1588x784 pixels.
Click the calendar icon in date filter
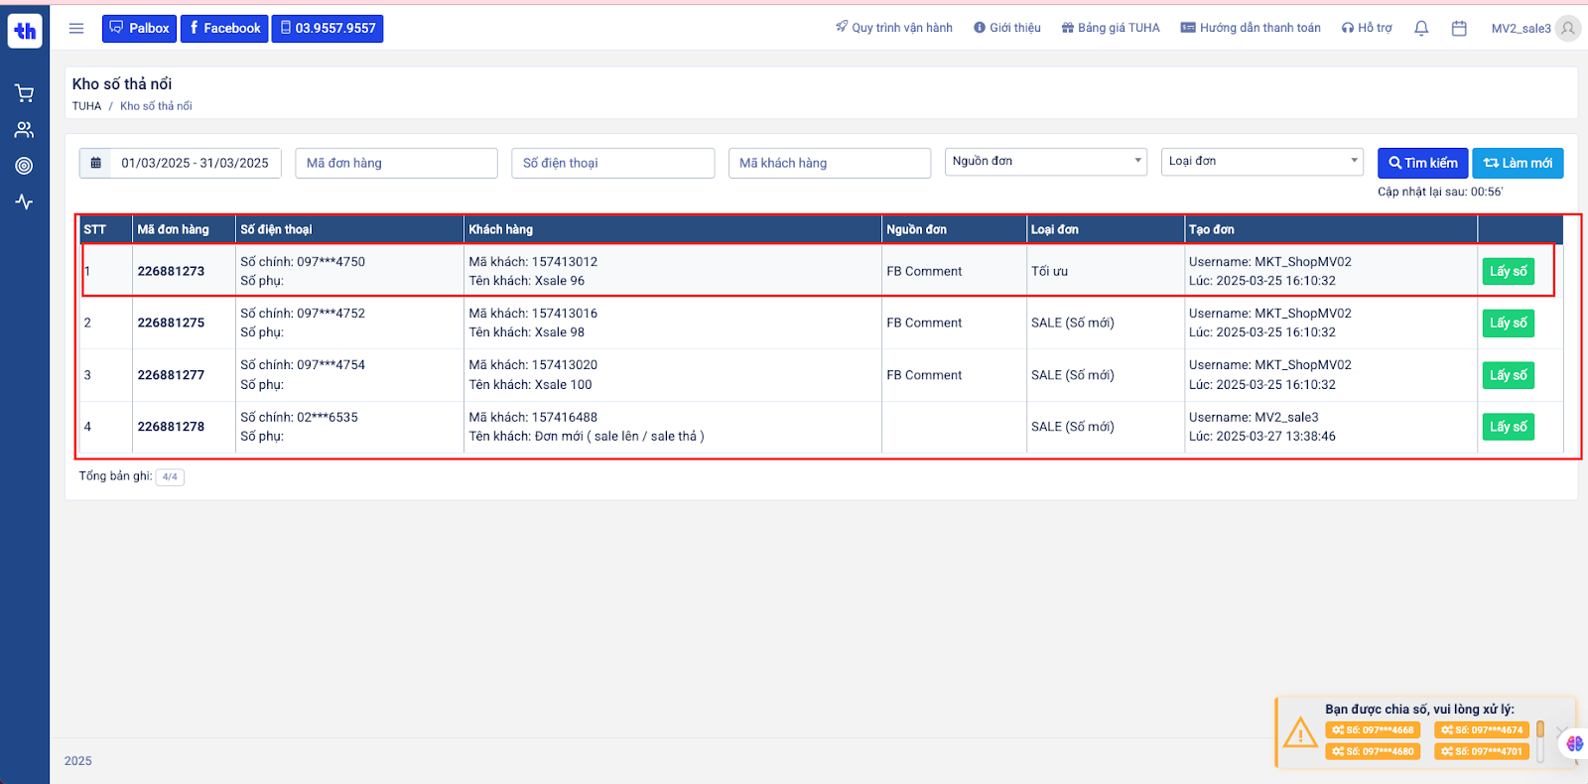96,163
